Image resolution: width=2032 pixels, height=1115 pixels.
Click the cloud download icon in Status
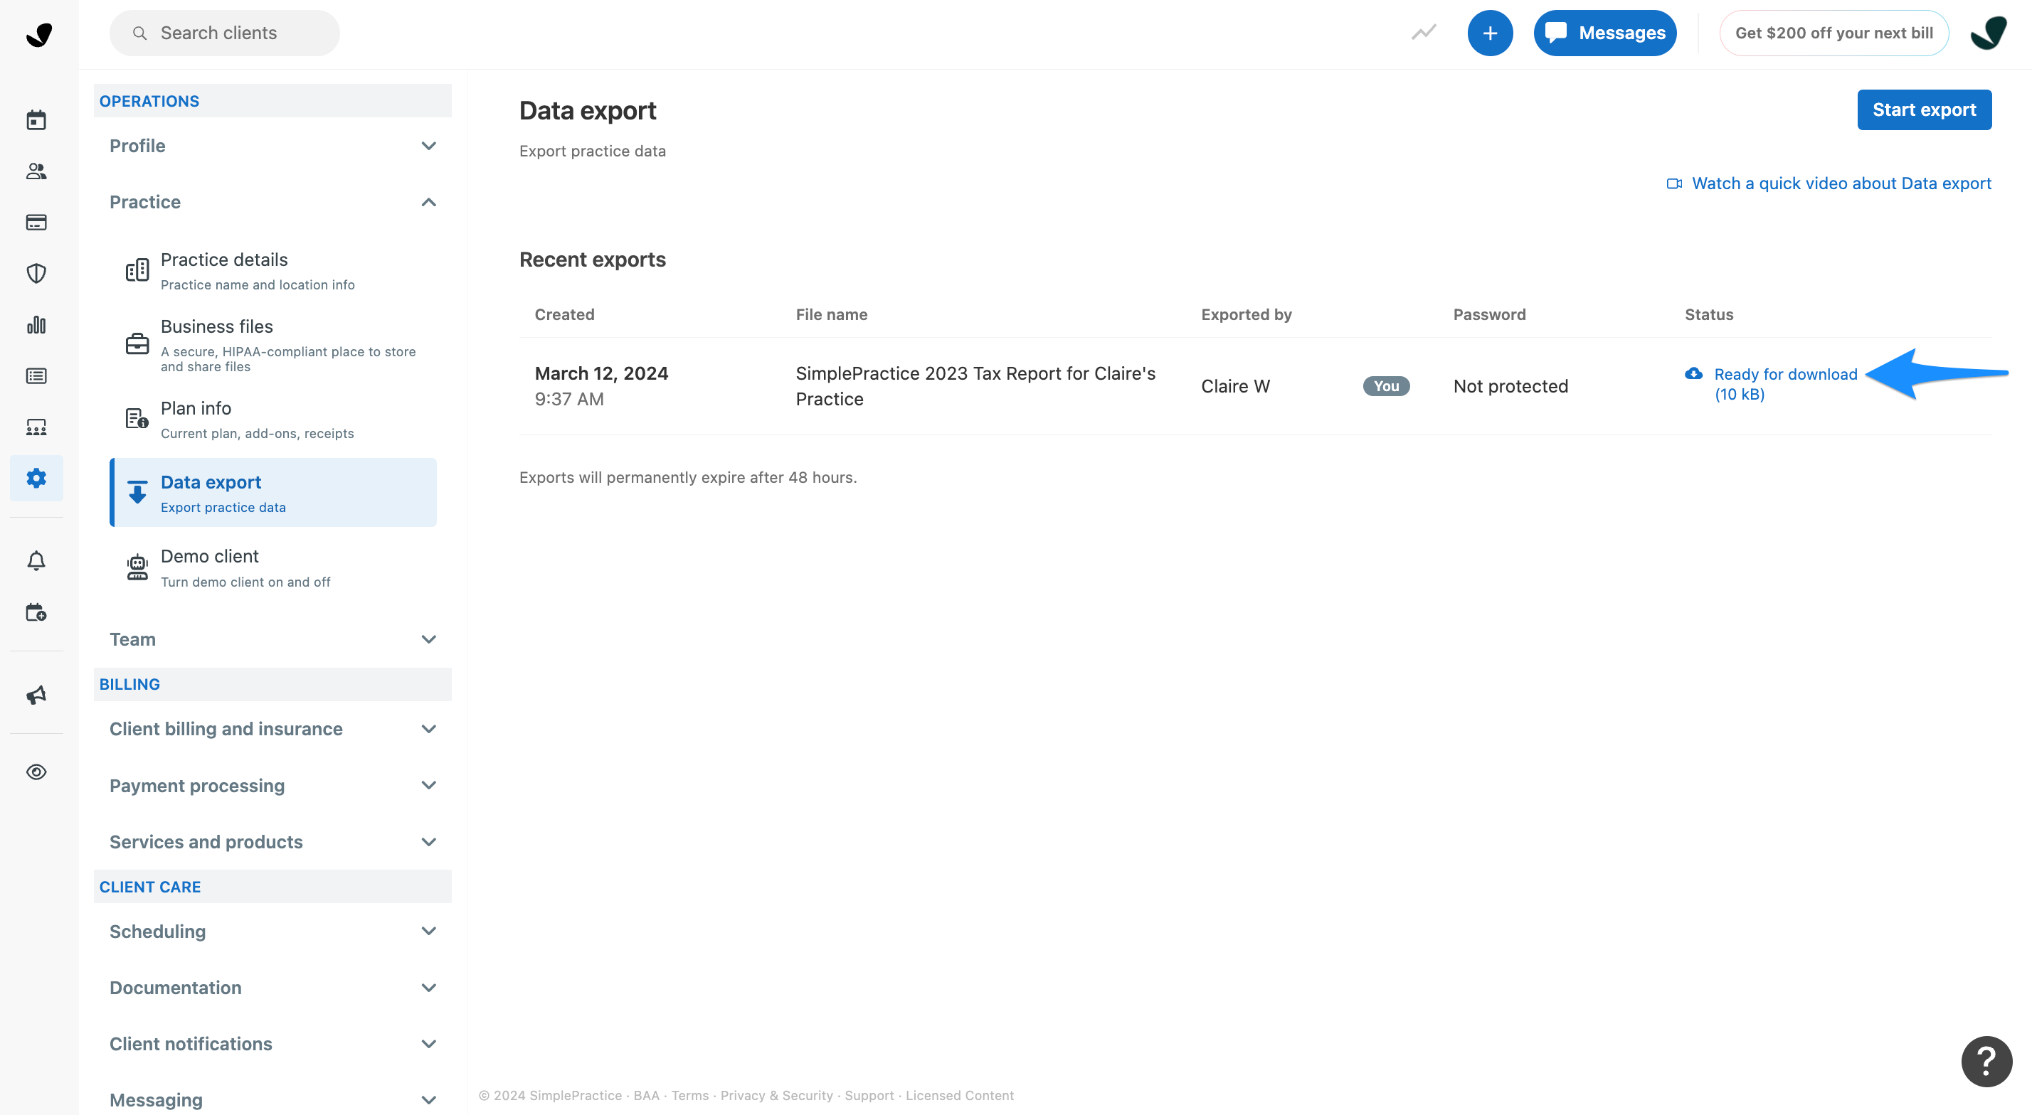tap(1693, 374)
